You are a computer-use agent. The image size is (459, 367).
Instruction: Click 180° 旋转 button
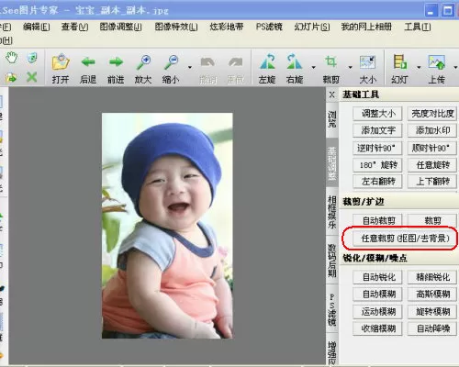tap(377, 165)
